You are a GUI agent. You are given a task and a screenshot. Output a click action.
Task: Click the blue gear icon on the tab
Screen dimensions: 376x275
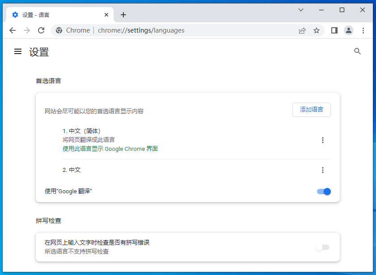click(x=15, y=15)
